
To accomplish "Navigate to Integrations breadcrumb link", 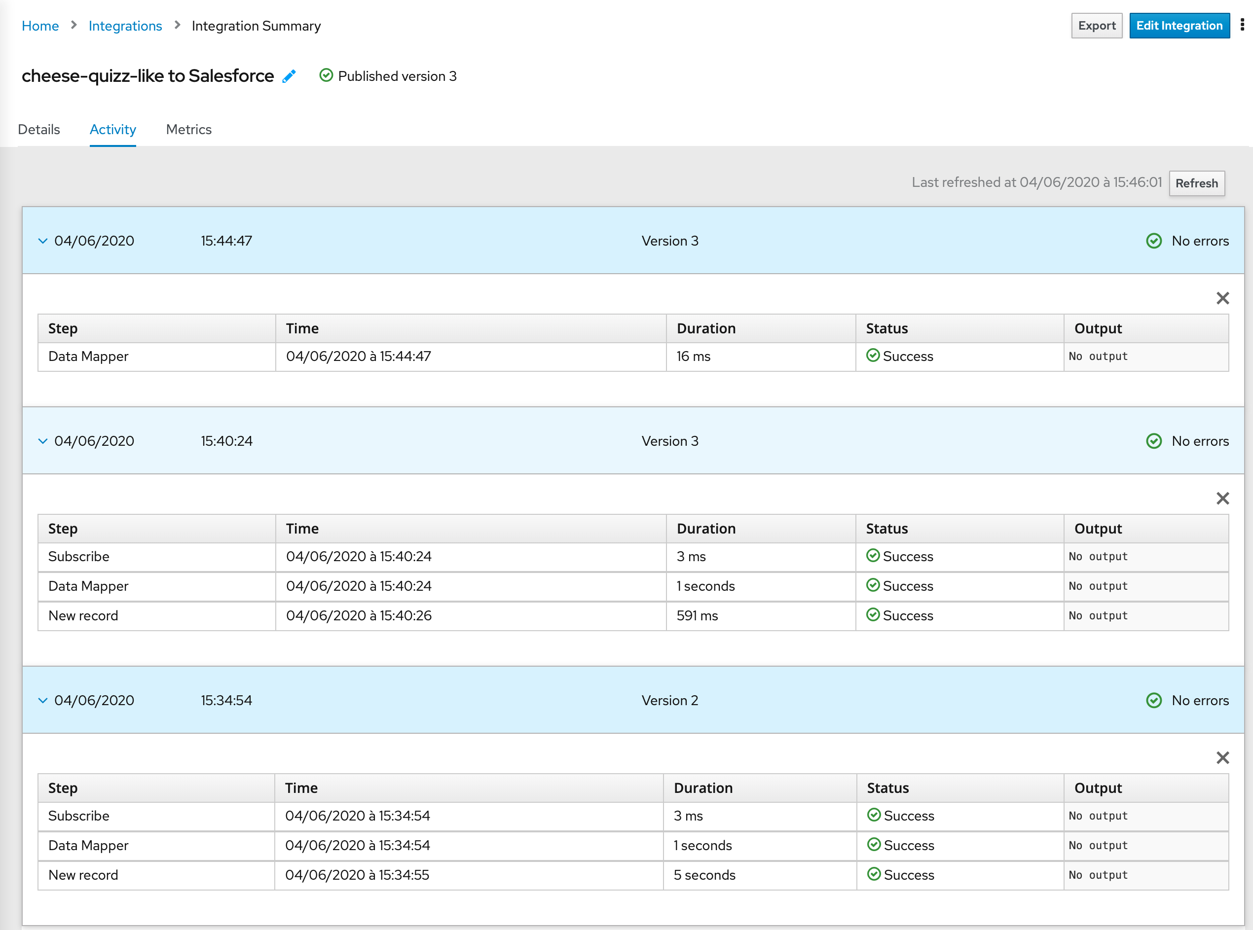I will click(125, 26).
